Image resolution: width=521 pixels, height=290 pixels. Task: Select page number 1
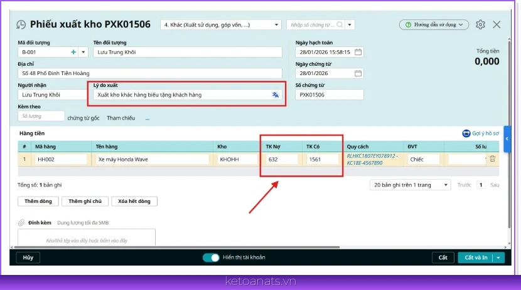[481, 185]
